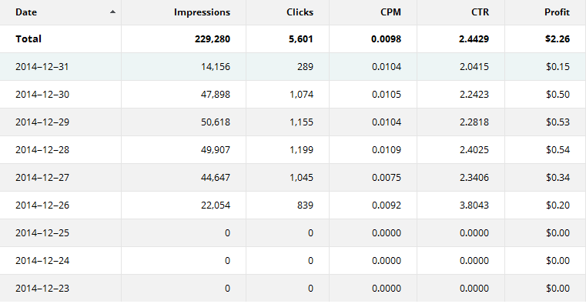Click the 3.8043 CTR value

474,205
